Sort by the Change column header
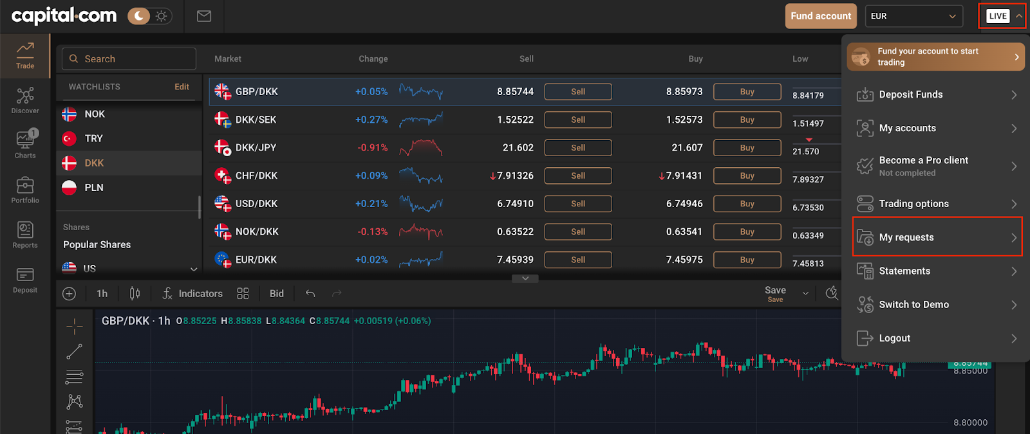 (x=373, y=59)
